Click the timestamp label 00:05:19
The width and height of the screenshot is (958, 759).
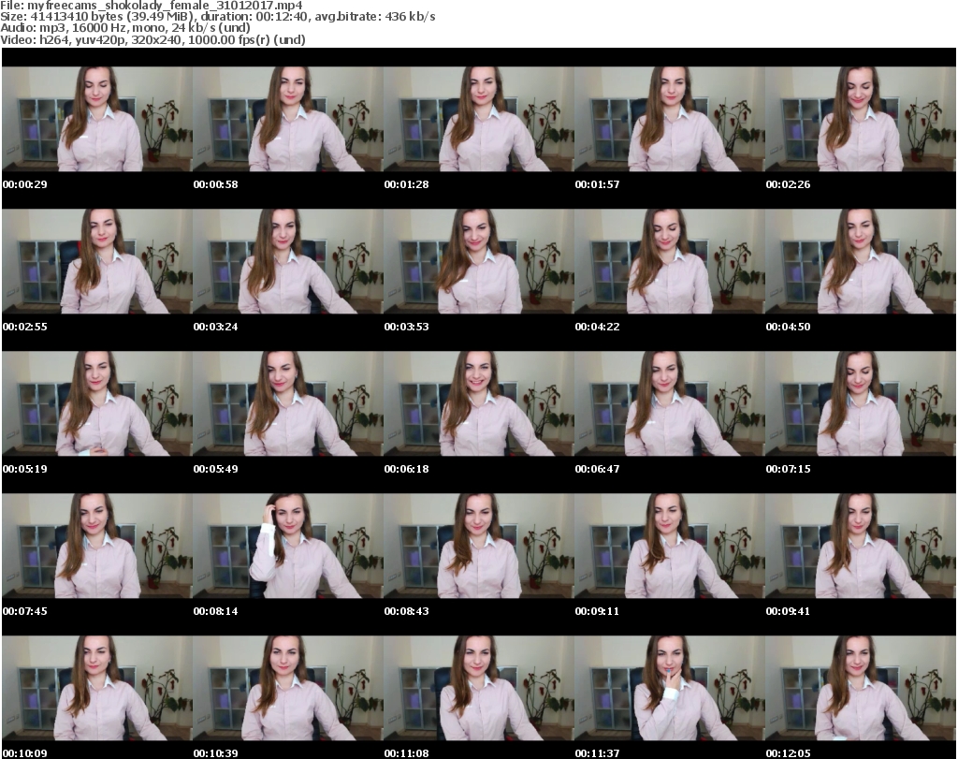tap(25, 469)
